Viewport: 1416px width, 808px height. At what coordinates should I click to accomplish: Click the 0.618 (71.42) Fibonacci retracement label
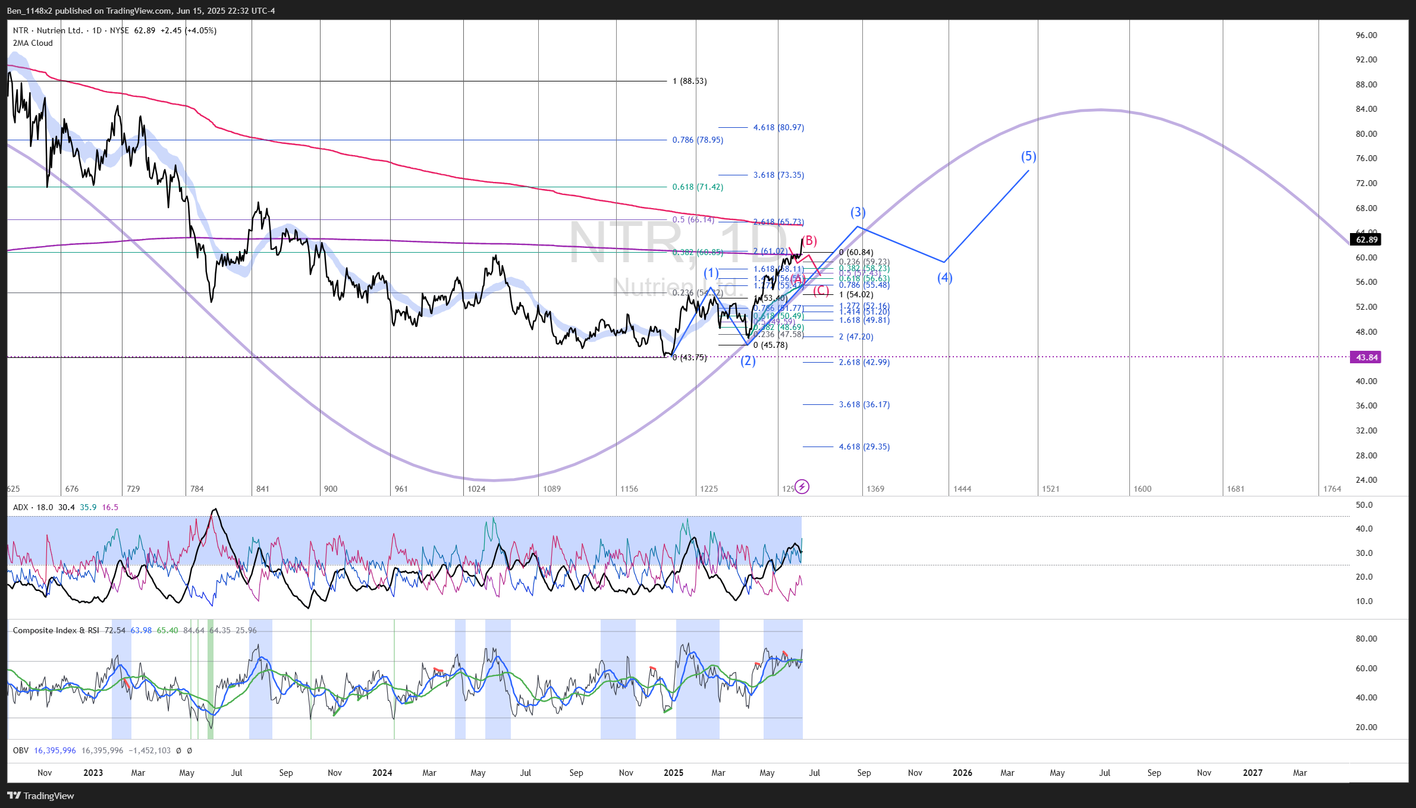click(698, 187)
